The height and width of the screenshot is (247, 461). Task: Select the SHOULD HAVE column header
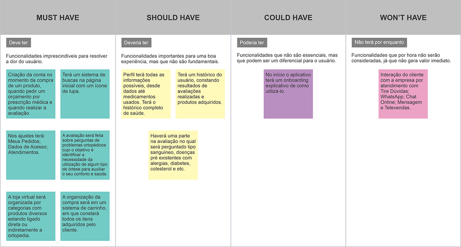coord(173,18)
